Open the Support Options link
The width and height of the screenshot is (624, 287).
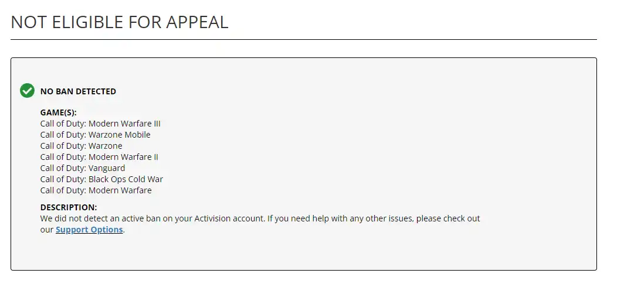89,230
